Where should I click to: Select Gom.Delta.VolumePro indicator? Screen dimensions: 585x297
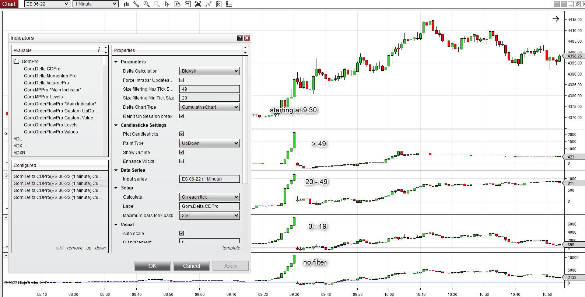46,83
